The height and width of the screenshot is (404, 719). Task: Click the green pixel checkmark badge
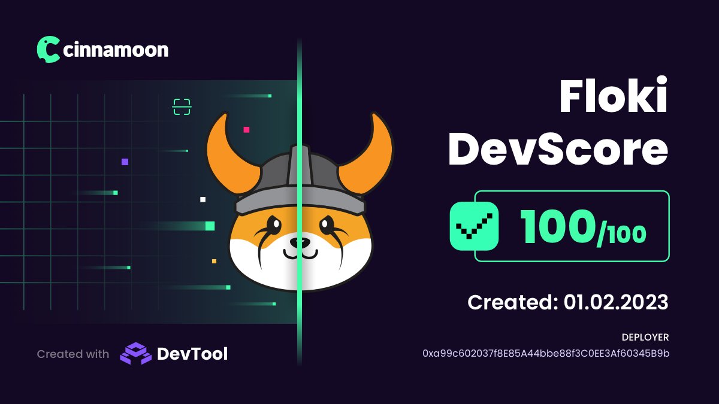(x=474, y=226)
